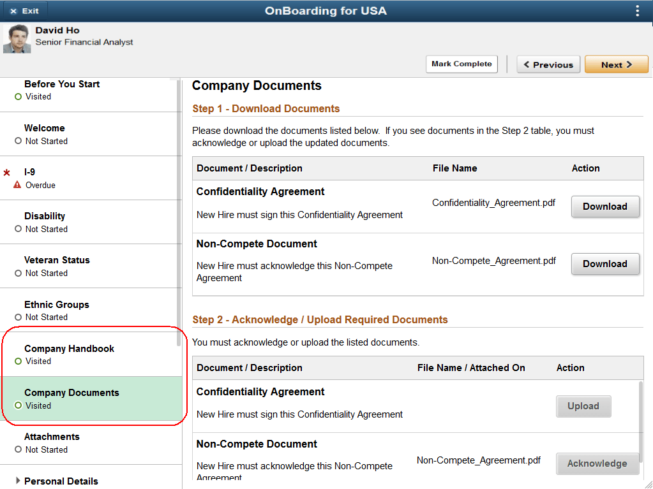Screen dimensions: 653x489
Task: Click the red required asterisk beside I-9
Action: click(6, 172)
